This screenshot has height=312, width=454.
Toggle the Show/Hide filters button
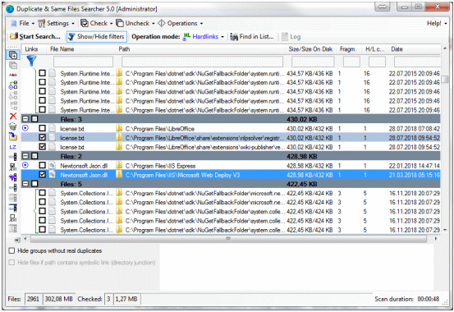[x=97, y=37]
